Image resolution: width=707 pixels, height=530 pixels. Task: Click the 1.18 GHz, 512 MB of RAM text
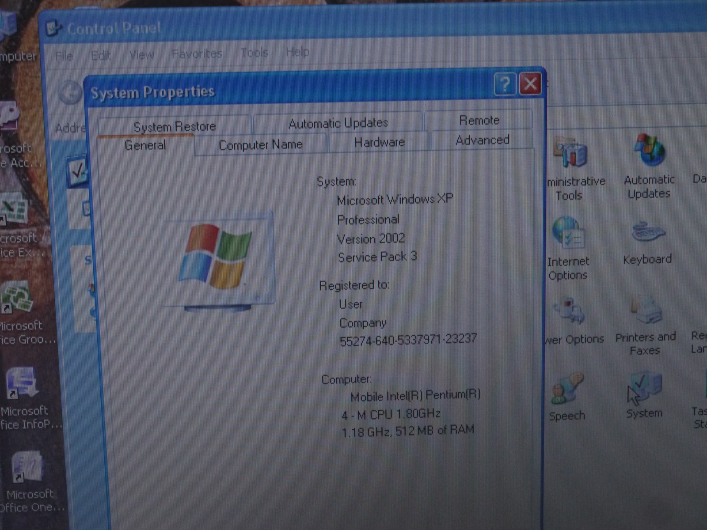[x=408, y=431]
